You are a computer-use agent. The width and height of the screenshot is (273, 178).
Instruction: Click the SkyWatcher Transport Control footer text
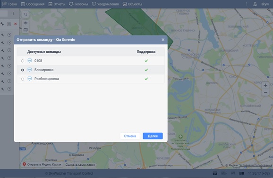click(x=69, y=173)
